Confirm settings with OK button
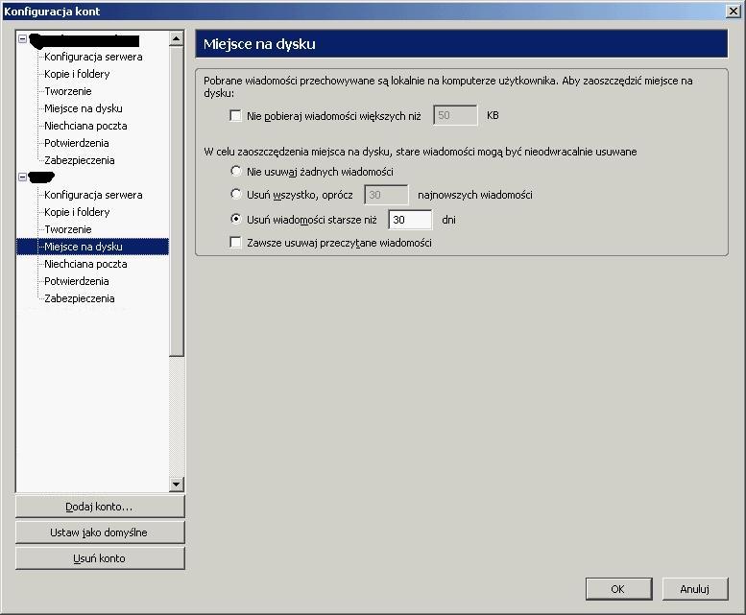746x615 pixels. click(619, 589)
